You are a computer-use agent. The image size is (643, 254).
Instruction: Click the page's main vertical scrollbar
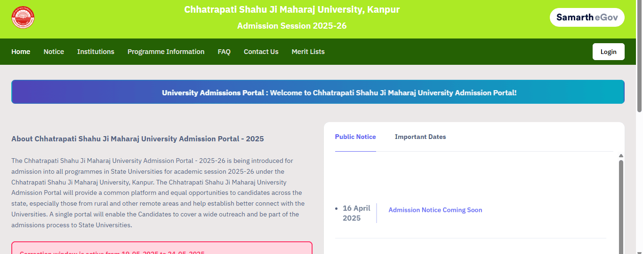[x=639, y=56]
